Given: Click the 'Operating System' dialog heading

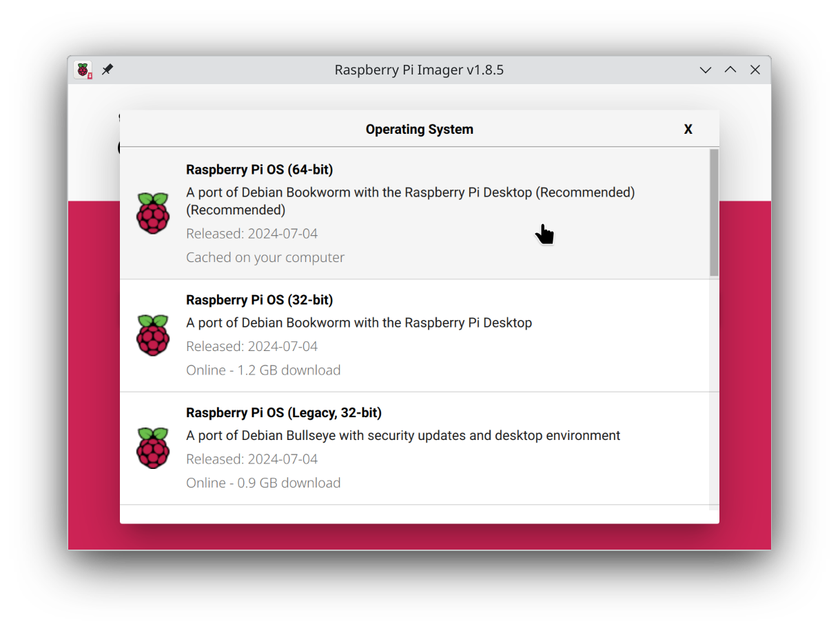Looking at the screenshot, I should coord(420,129).
